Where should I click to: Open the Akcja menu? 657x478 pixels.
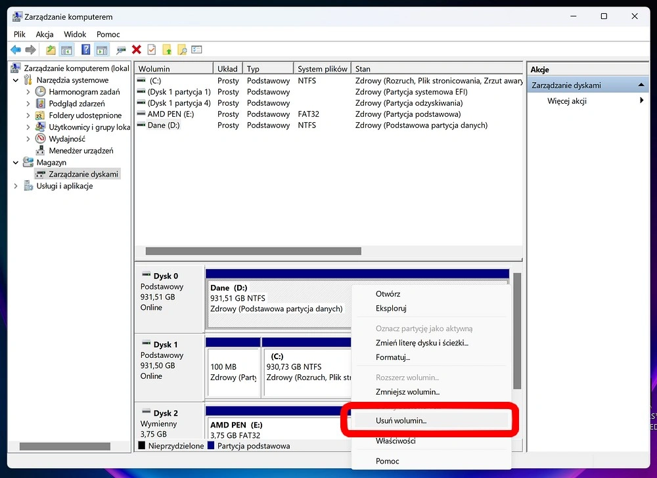pos(45,34)
